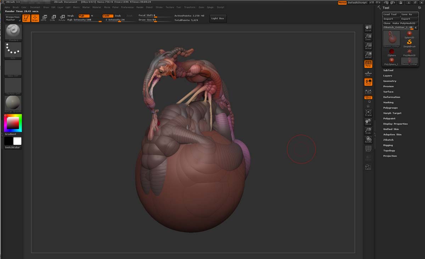Screen dimensions: 425x259
Task: Select the PolyMesh3D star tool
Action: coord(409,52)
